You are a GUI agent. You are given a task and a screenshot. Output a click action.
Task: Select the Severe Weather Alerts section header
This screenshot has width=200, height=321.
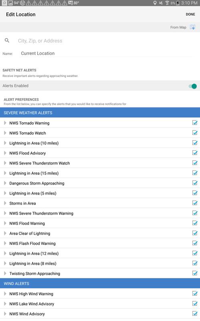point(100,113)
